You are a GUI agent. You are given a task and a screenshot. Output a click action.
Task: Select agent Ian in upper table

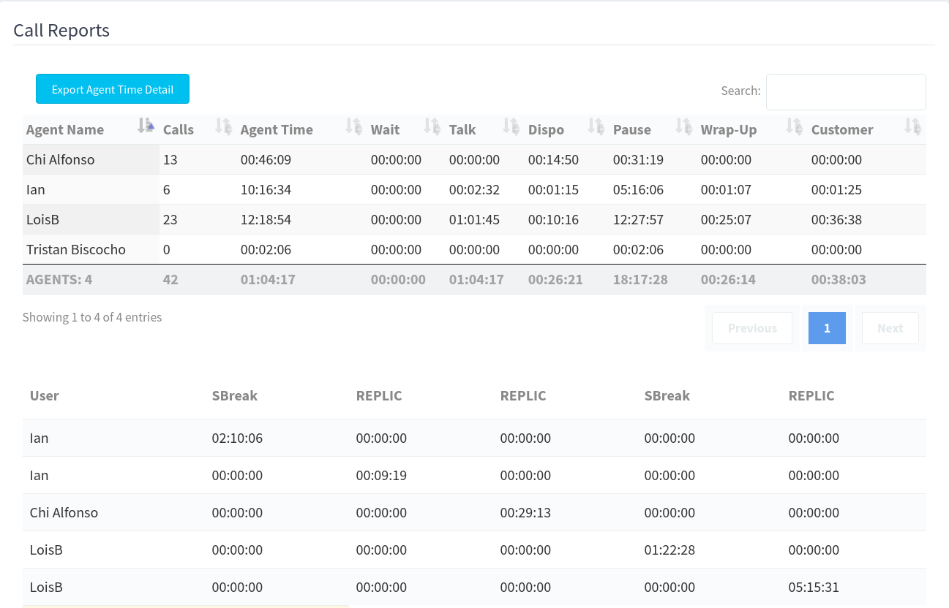[36, 189]
